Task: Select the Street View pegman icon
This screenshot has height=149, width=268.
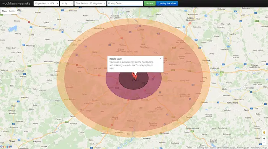Action: coord(264,133)
